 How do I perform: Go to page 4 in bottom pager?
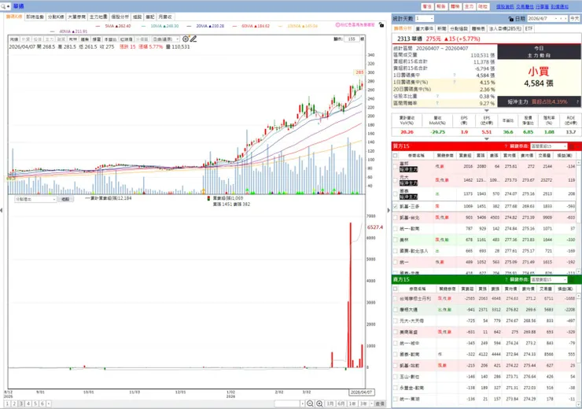[28, 403]
